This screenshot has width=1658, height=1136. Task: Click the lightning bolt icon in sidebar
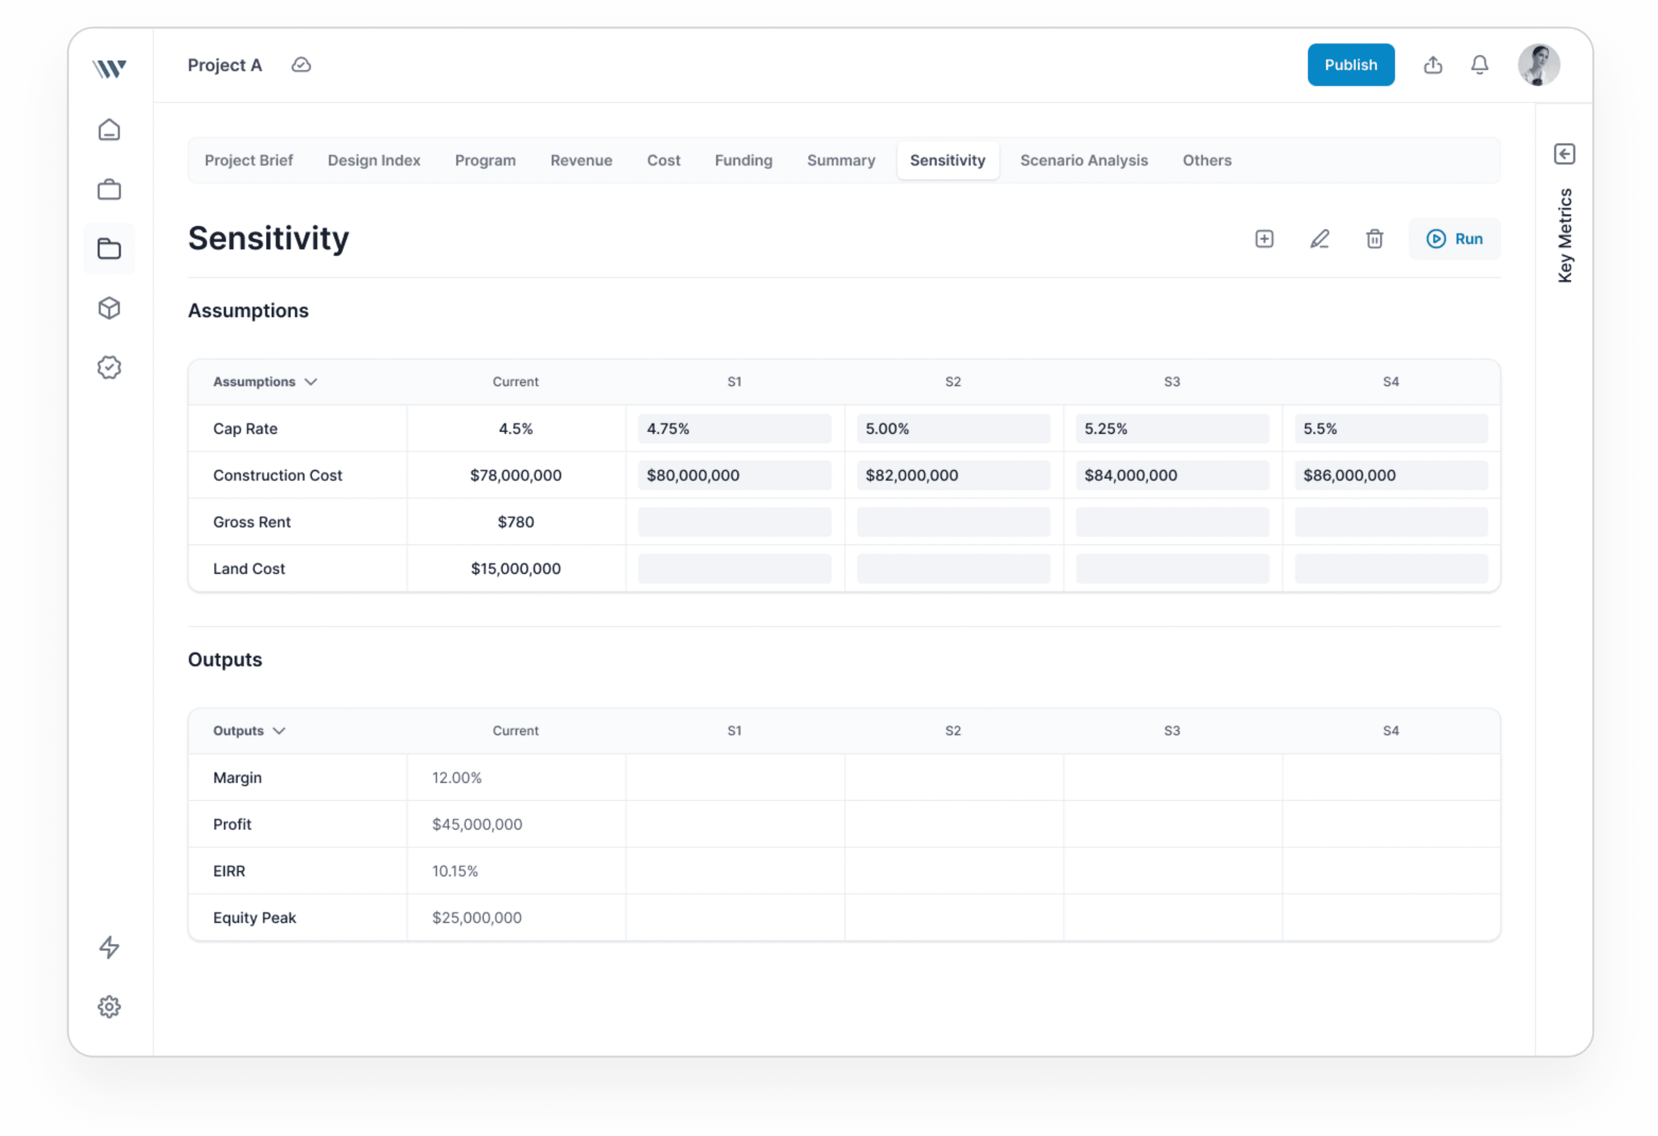pos(109,947)
